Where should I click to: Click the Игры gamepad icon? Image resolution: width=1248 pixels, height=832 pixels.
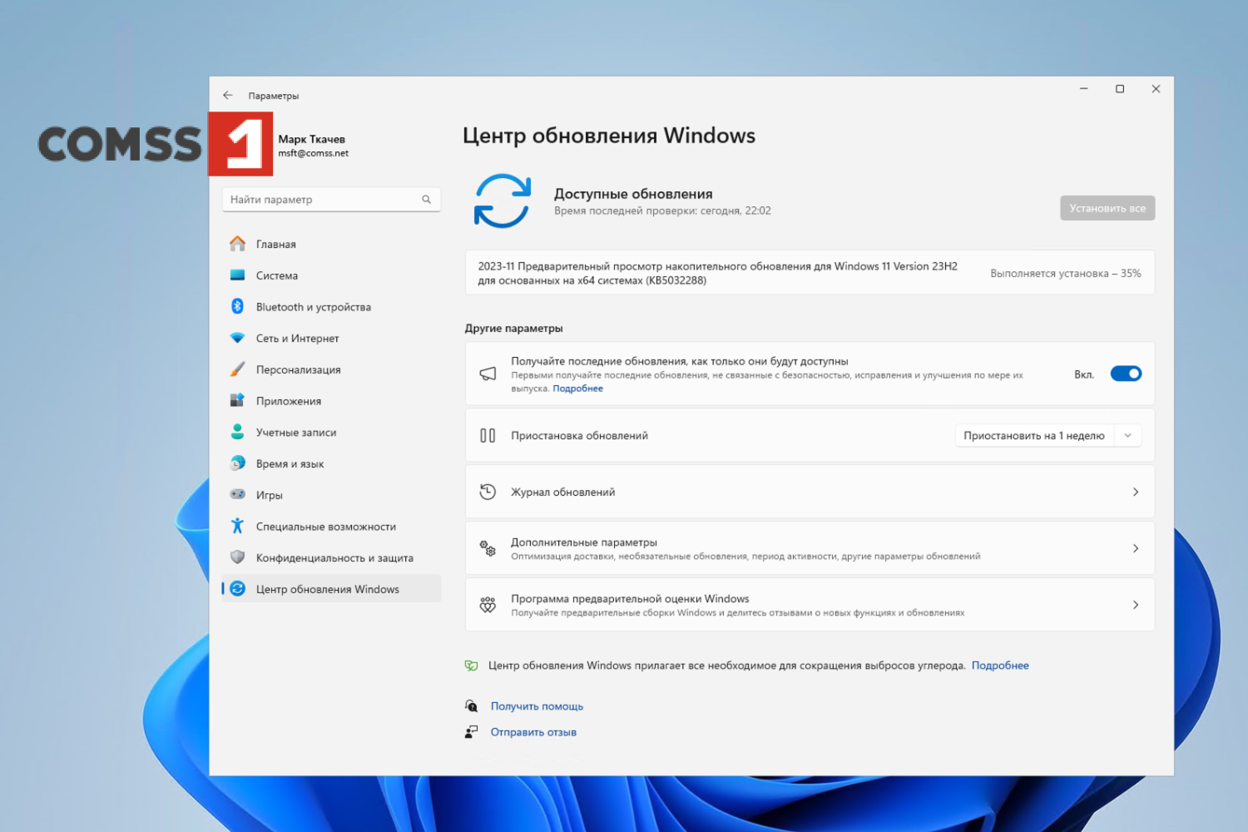click(237, 494)
